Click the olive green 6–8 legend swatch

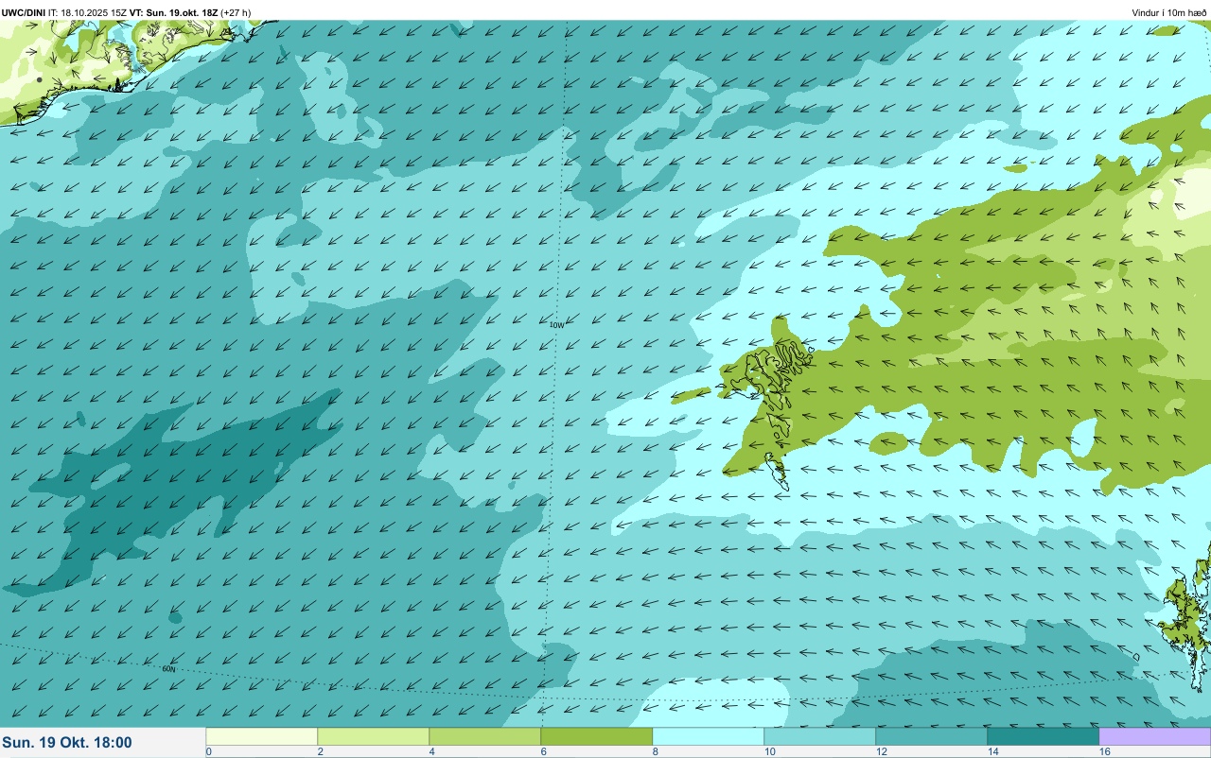tap(597, 736)
